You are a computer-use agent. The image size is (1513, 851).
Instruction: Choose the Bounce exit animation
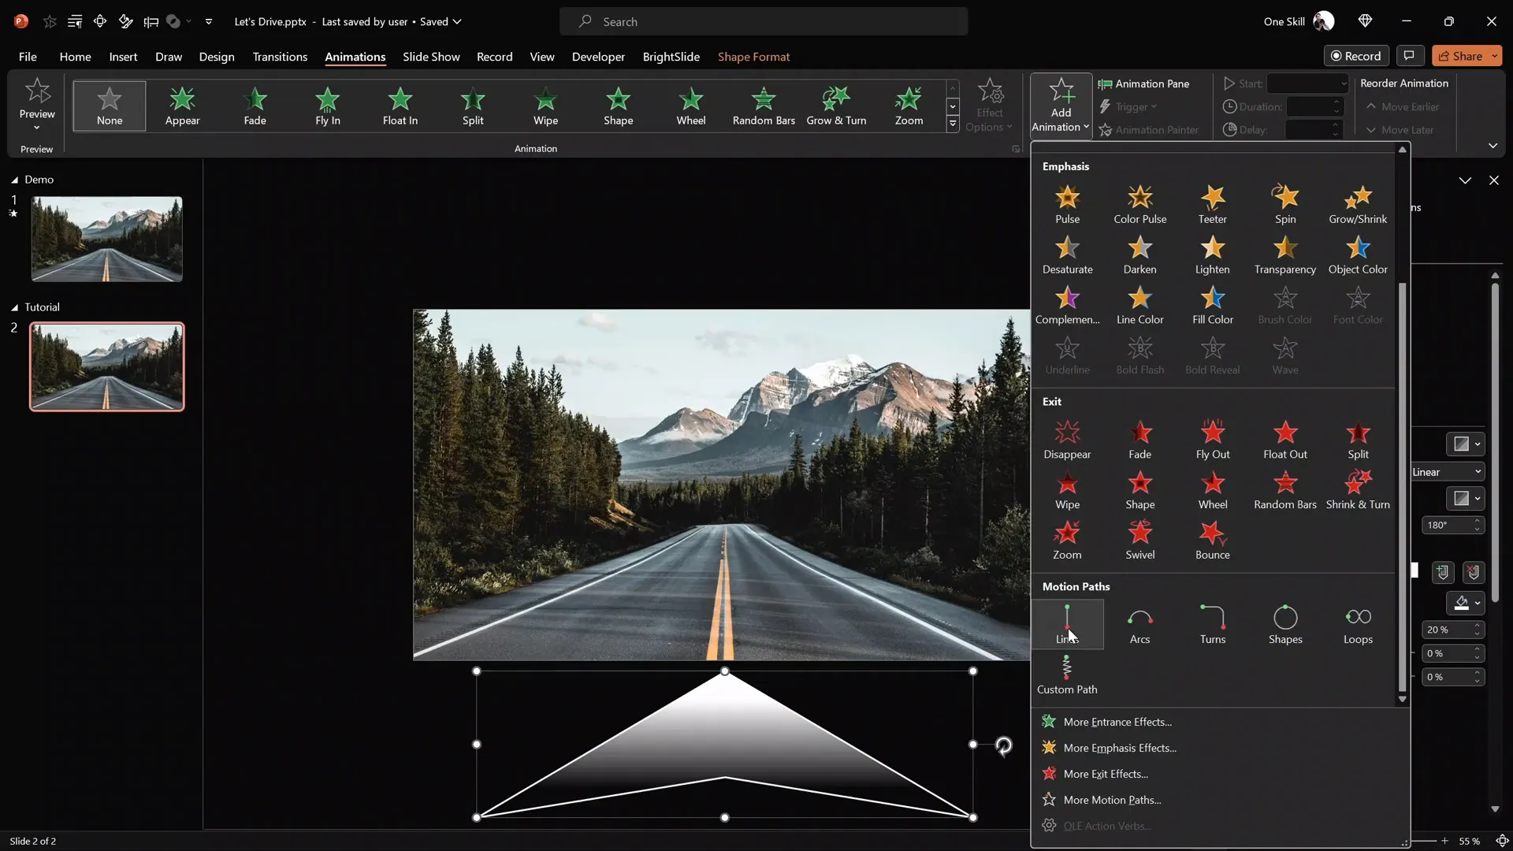pyautogui.click(x=1212, y=541)
